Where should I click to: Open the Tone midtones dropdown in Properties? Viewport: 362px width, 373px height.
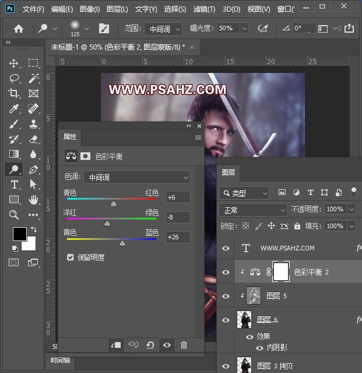tap(137, 177)
